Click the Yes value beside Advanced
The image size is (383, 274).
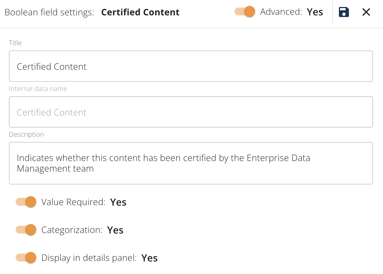(x=315, y=12)
